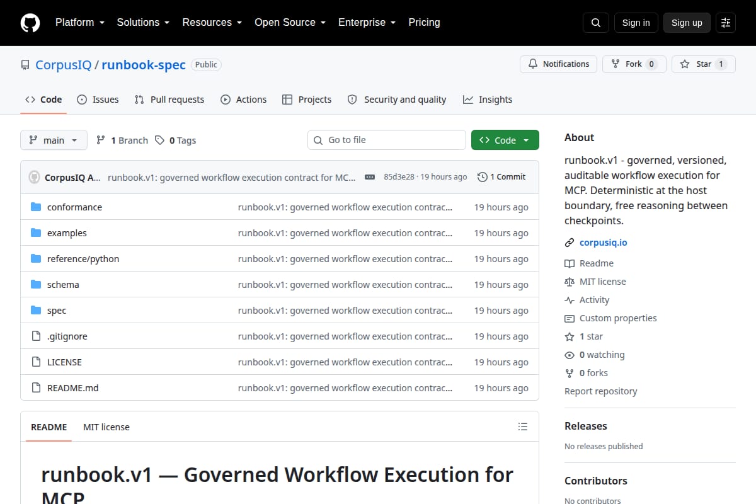Open the README.md file name
The height and width of the screenshot is (504, 756).
pos(73,387)
